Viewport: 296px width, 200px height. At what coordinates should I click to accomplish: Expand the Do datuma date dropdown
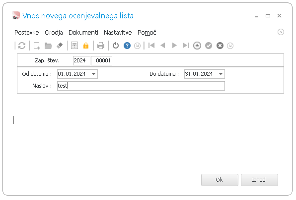221,74
